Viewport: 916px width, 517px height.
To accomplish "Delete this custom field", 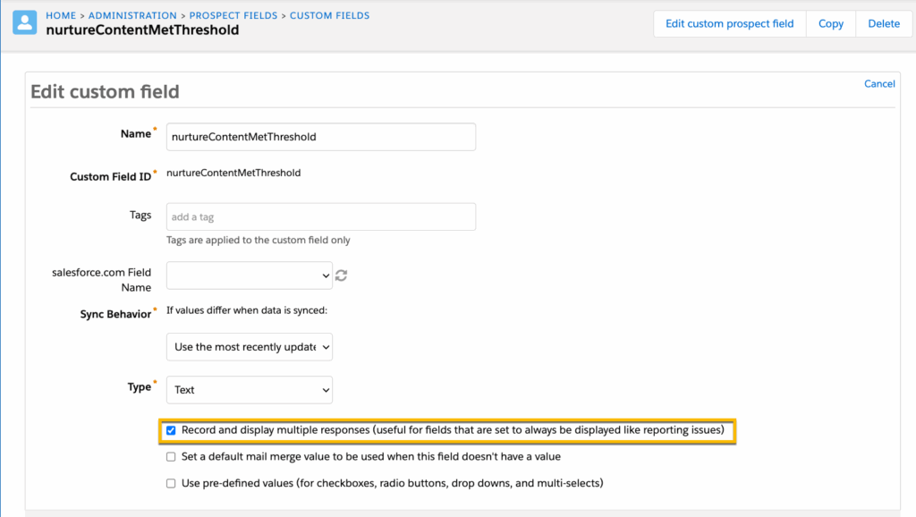I will [883, 24].
